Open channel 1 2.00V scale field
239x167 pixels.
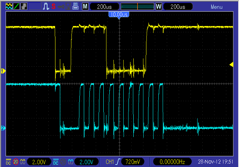pyautogui.click(x=39, y=162)
